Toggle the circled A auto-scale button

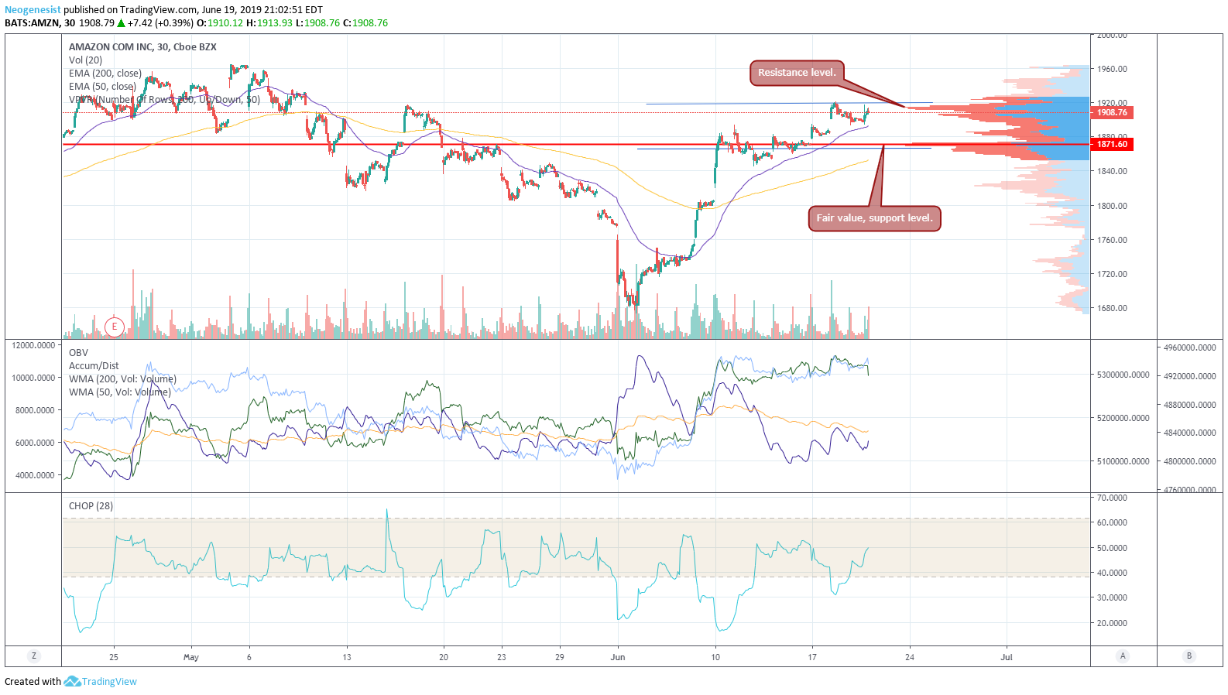(1123, 656)
